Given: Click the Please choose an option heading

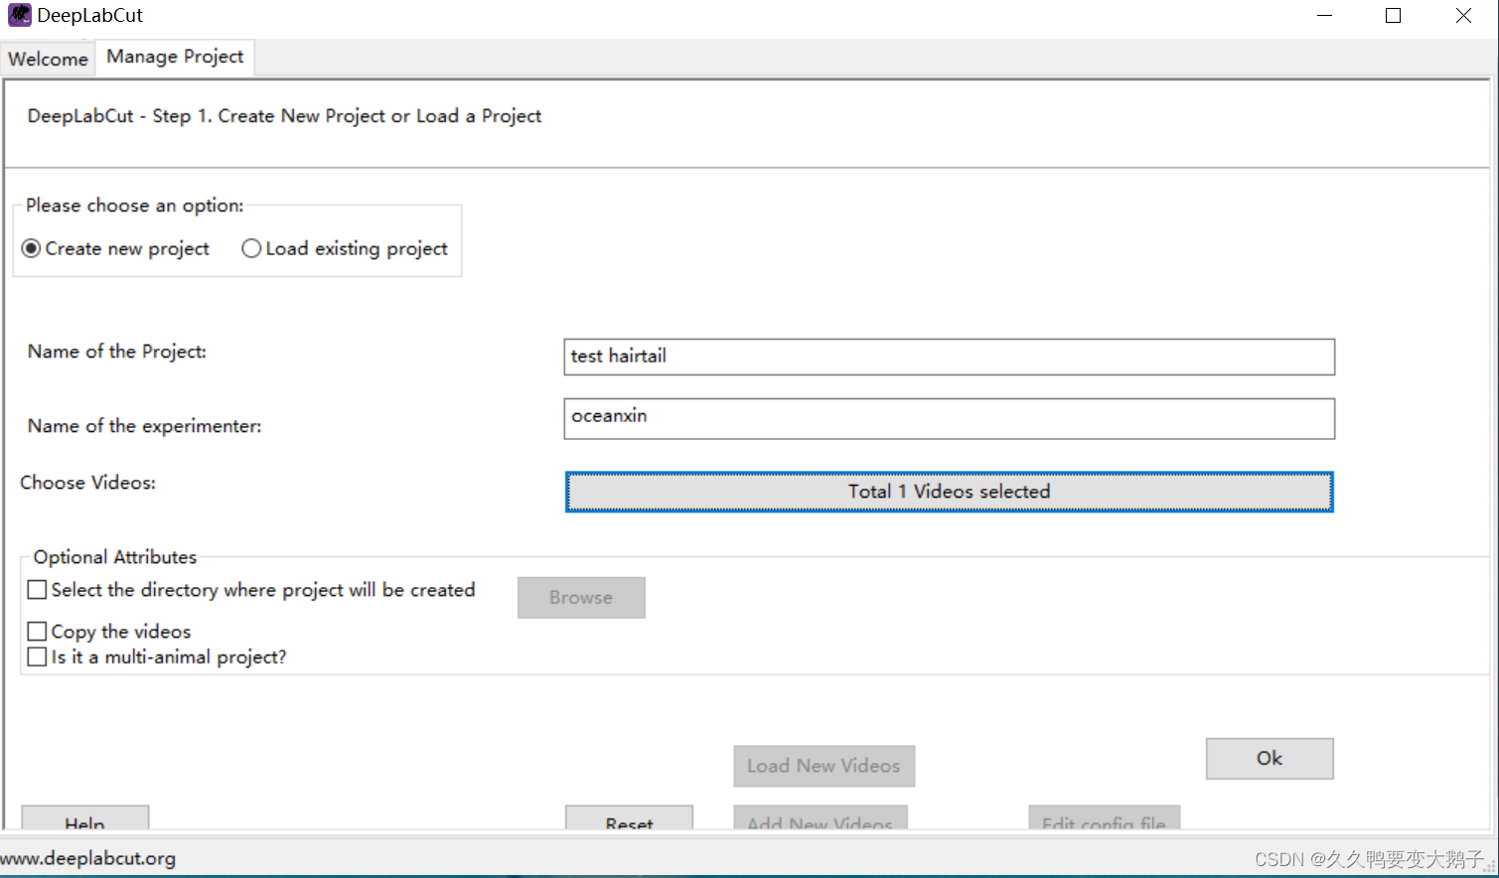Looking at the screenshot, I should pos(135,206).
